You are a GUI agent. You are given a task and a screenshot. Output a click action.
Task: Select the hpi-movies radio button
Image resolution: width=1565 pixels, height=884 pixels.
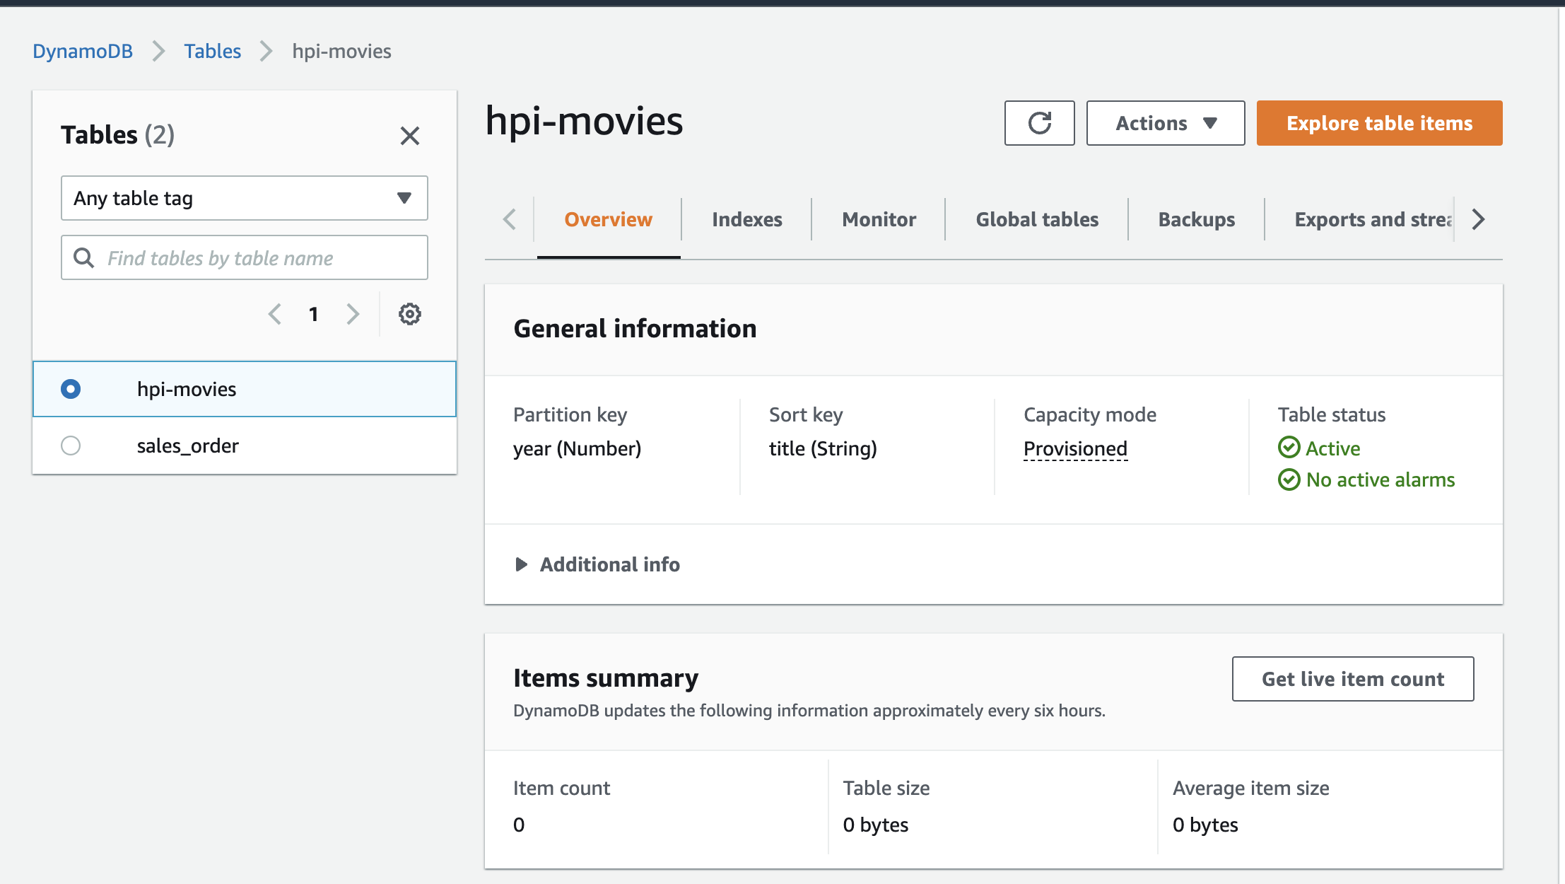click(x=71, y=389)
